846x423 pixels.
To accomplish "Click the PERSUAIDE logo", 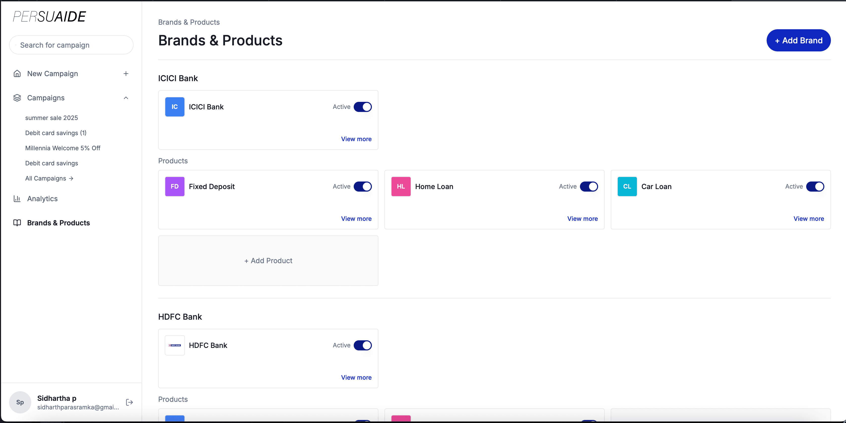I will 49,16.
